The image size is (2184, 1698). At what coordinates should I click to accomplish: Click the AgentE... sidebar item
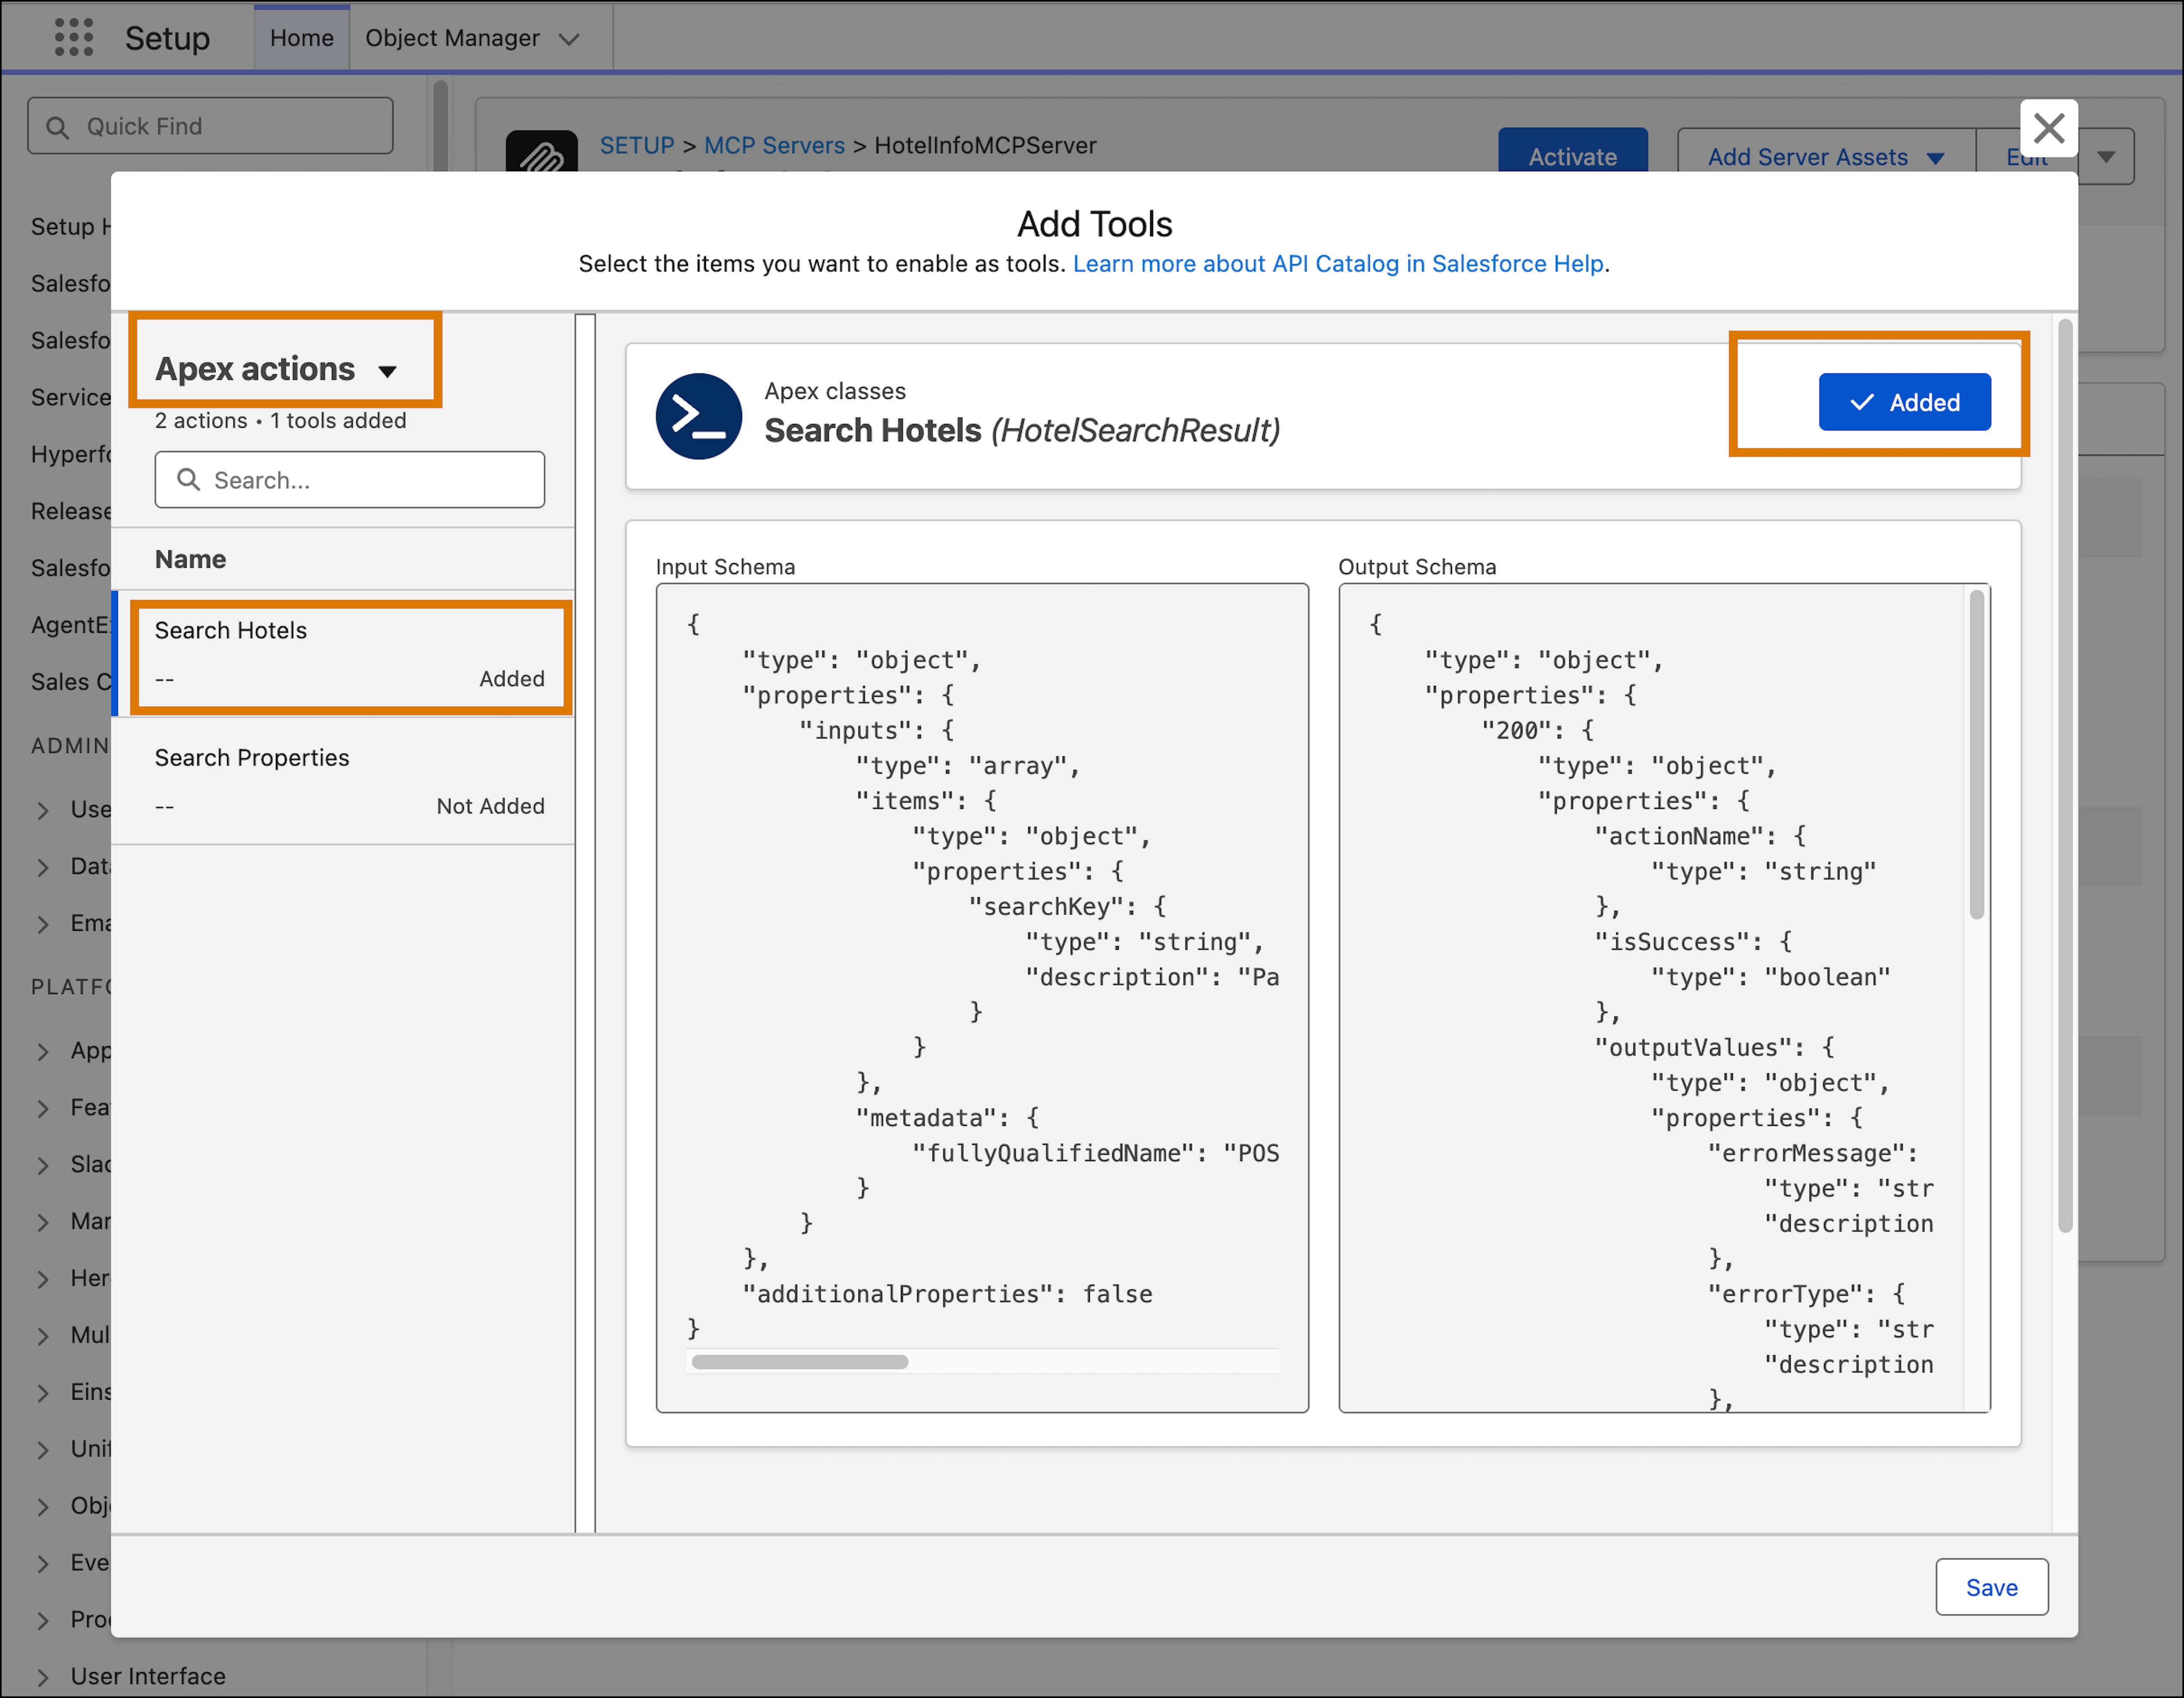click(71, 626)
